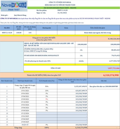Select discount rate cell 20.0%
The height and width of the screenshot is (129, 120).
pos(81,61)
